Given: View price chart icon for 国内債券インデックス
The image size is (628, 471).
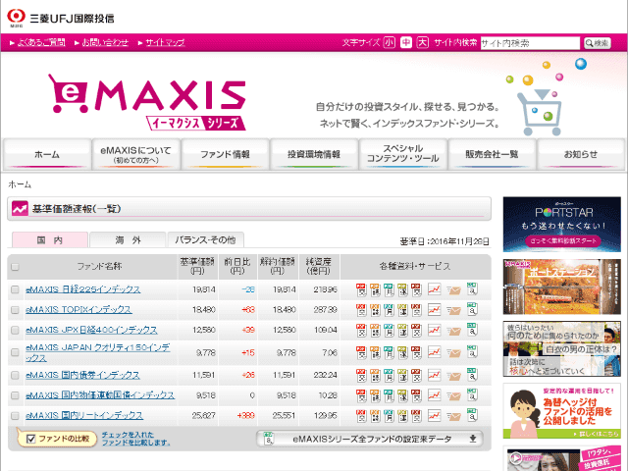Looking at the screenshot, I should [434, 375].
